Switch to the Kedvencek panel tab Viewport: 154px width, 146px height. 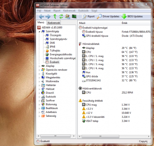tap(54, 23)
